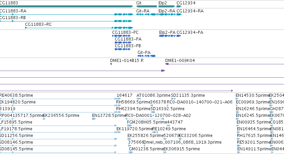Screen dimensions: 284x154
Task: Select the EN14911.5prime EST label
Action: coord(254,149)
